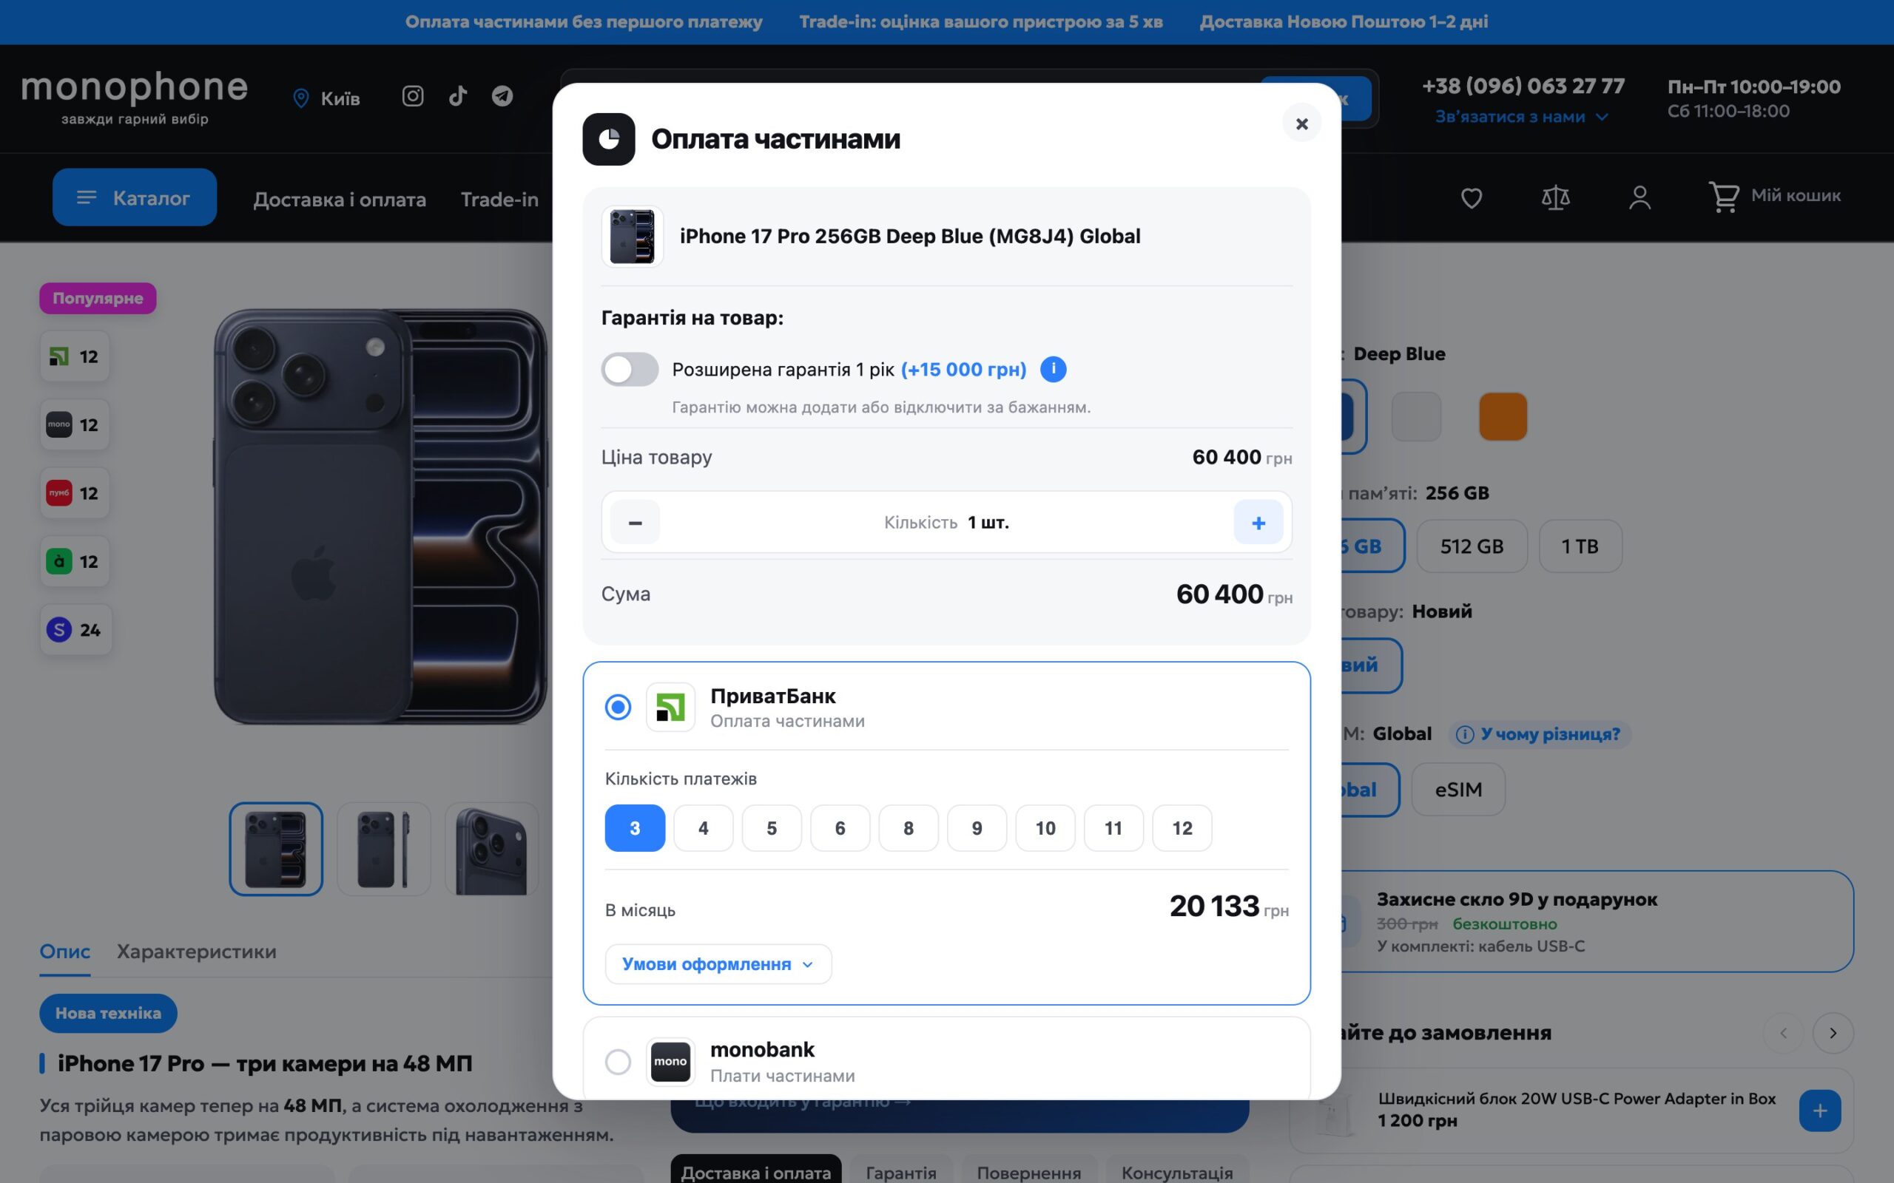The width and height of the screenshot is (1894, 1183).
Task: Show the next recommended accessory
Action: pos(1832,1033)
